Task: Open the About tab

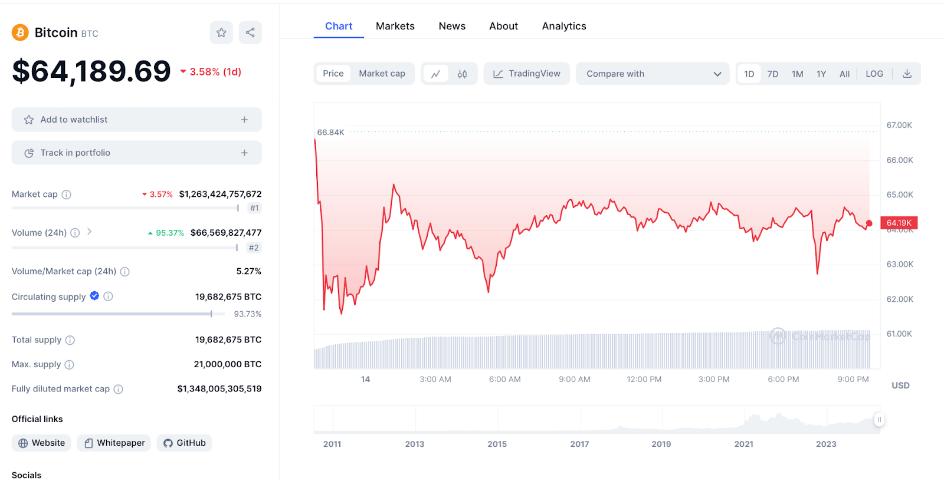Action: pyautogui.click(x=503, y=27)
